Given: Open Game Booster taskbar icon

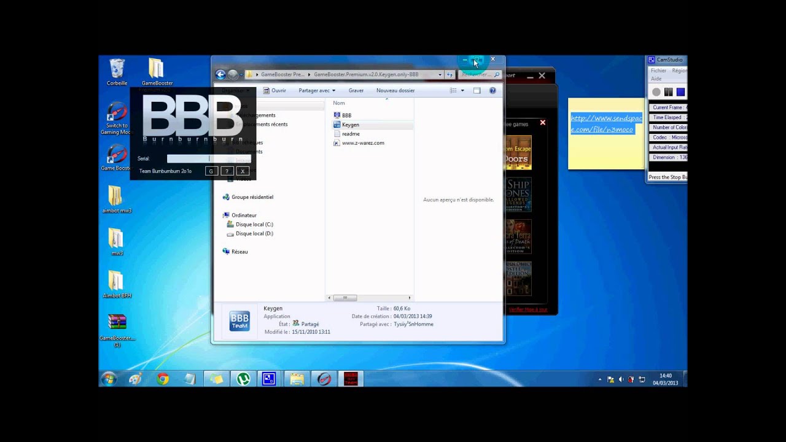Looking at the screenshot, I should pyautogui.click(x=324, y=379).
